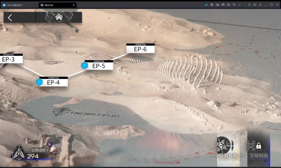
Task: Click the emulator undo back arrow
Action: point(234,5)
